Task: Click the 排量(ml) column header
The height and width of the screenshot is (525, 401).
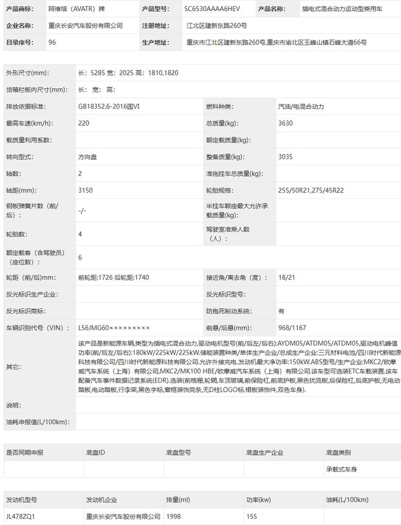Action: click(178, 499)
